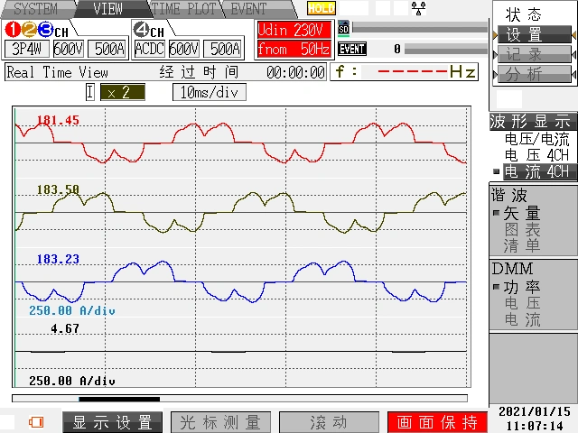Click the SD card status icon
The image size is (578, 433).
343,29
